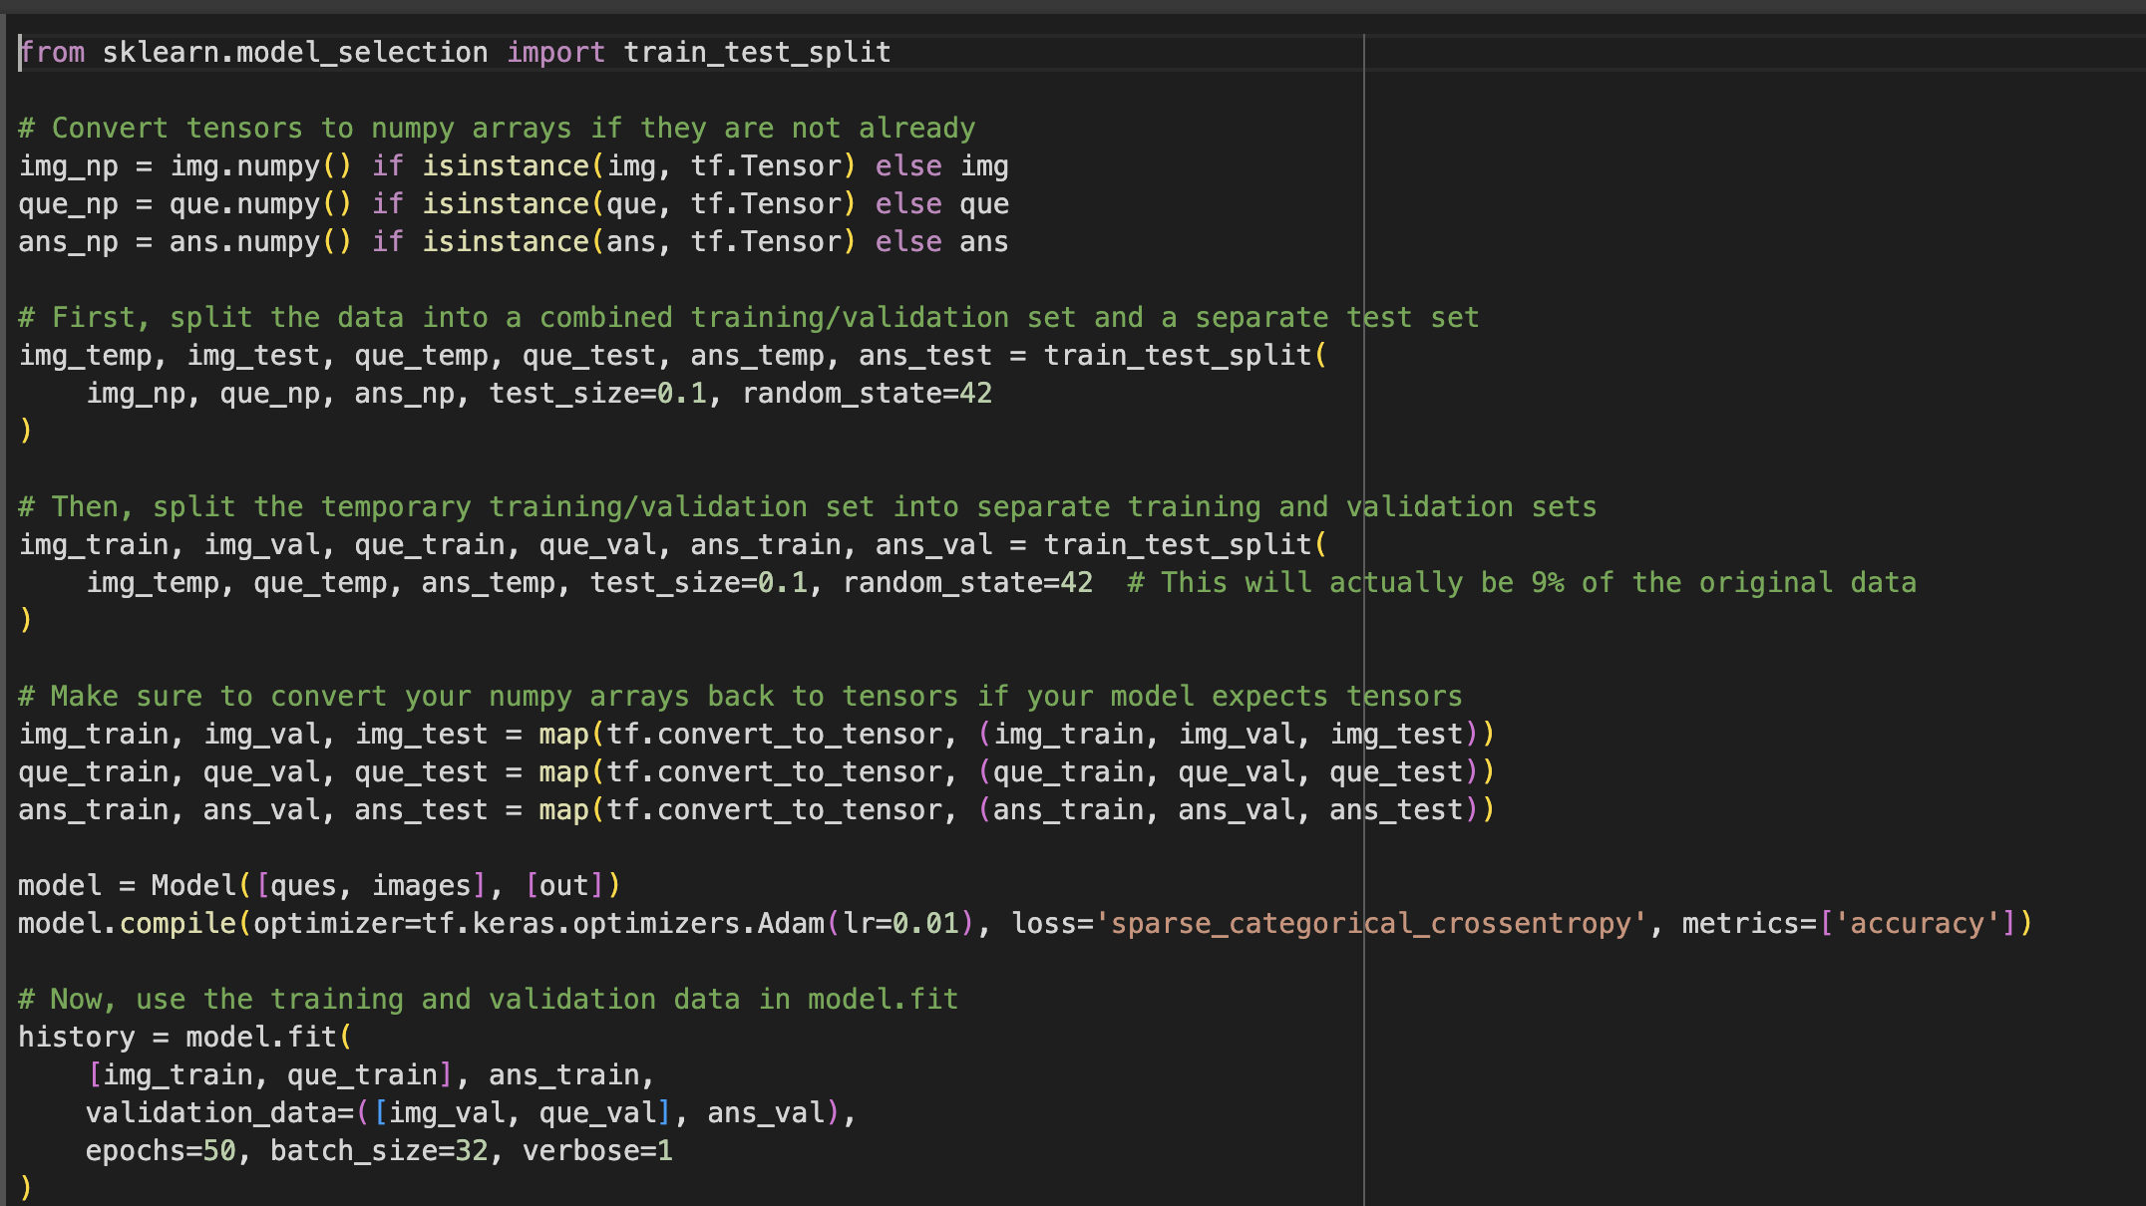Click 'test_size=0.1' in first train_test_split call
Screen dimensions: 2146x1206
(x=597, y=393)
